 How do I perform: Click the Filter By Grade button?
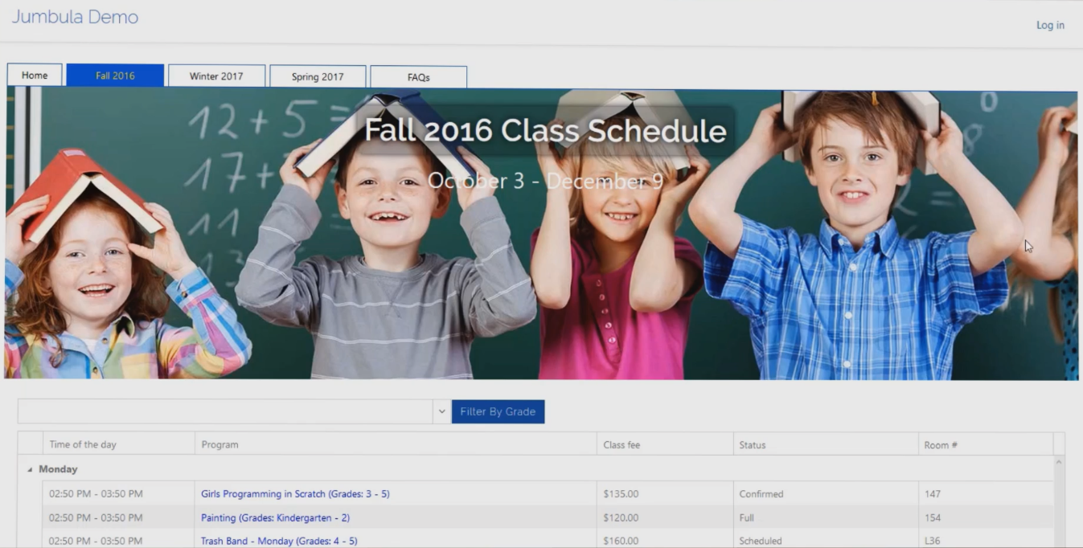pyautogui.click(x=498, y=411)
